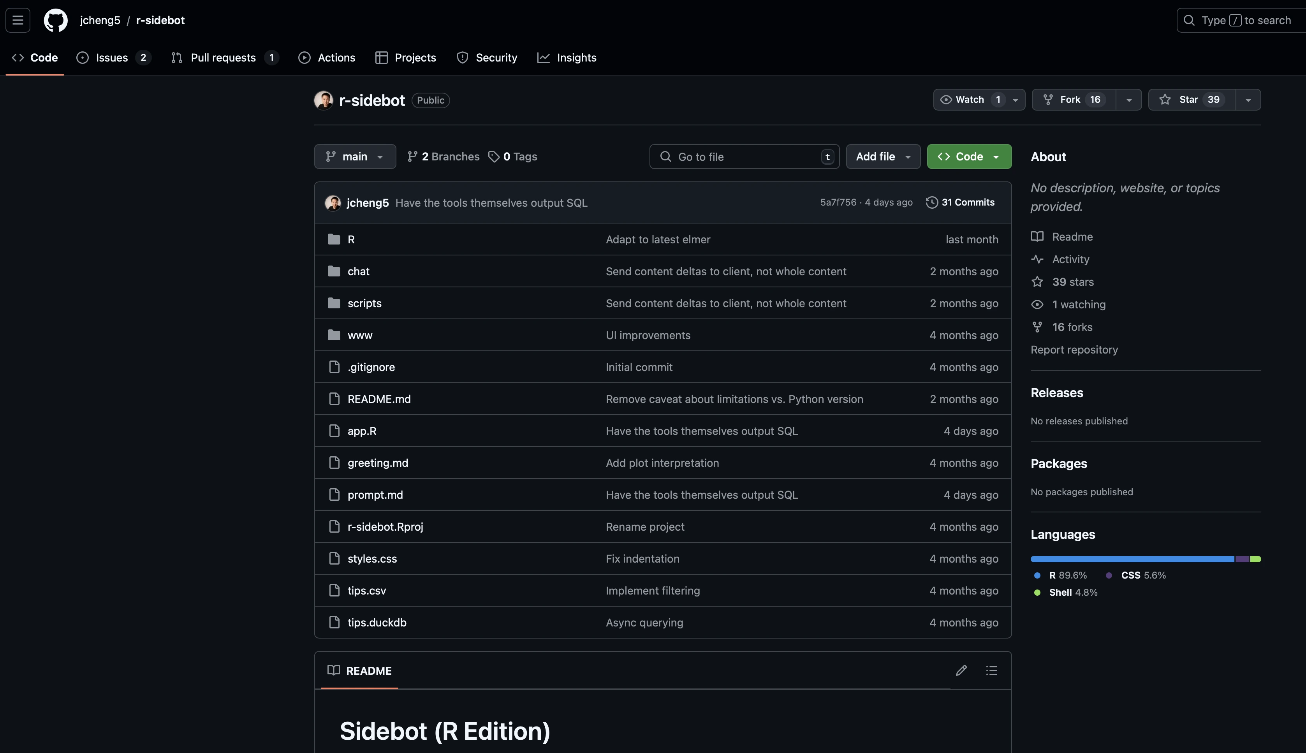Click Report repository link
This screenshot has width=1306, height=753.
click(x=1074, y=350)
